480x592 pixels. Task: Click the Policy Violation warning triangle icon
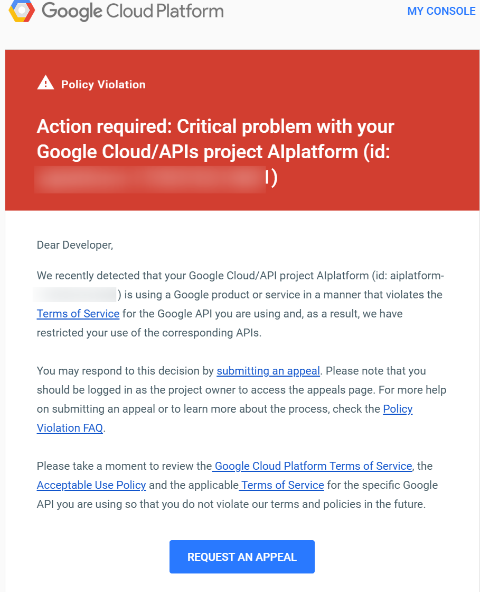pos(45,83)
